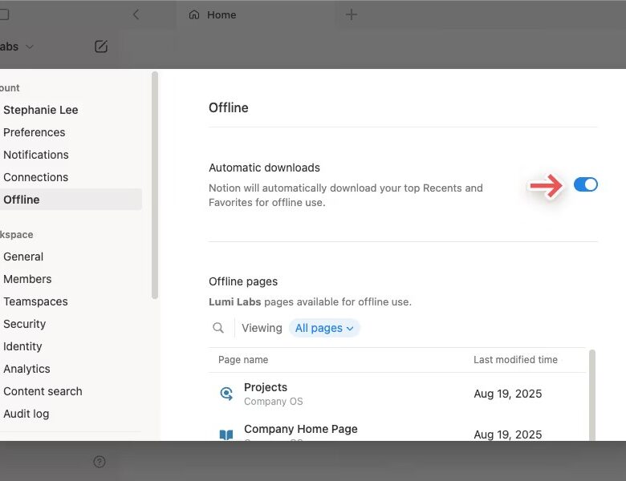Click the Projects Aug 19, 2025 date

508,394
